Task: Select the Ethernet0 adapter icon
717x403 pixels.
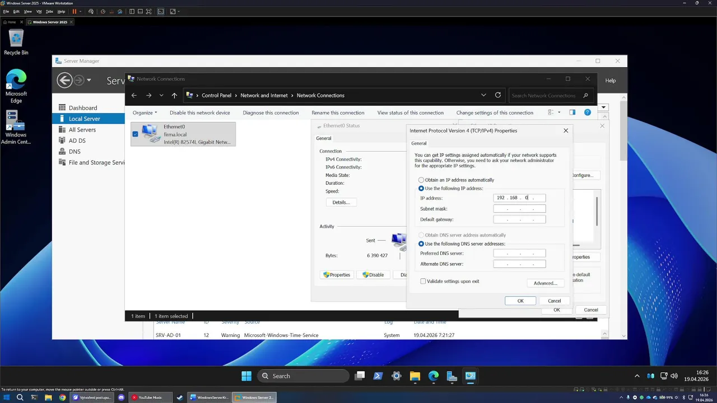Action: [150, 134]
